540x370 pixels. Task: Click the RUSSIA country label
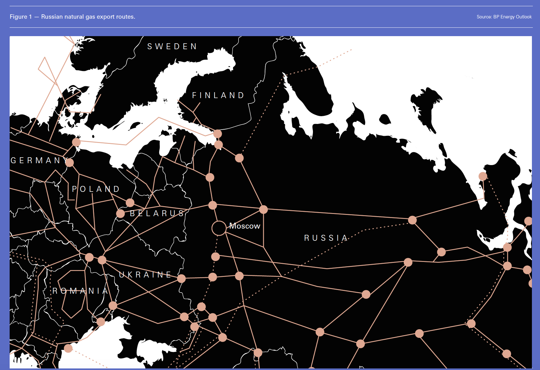coord(326,238)
